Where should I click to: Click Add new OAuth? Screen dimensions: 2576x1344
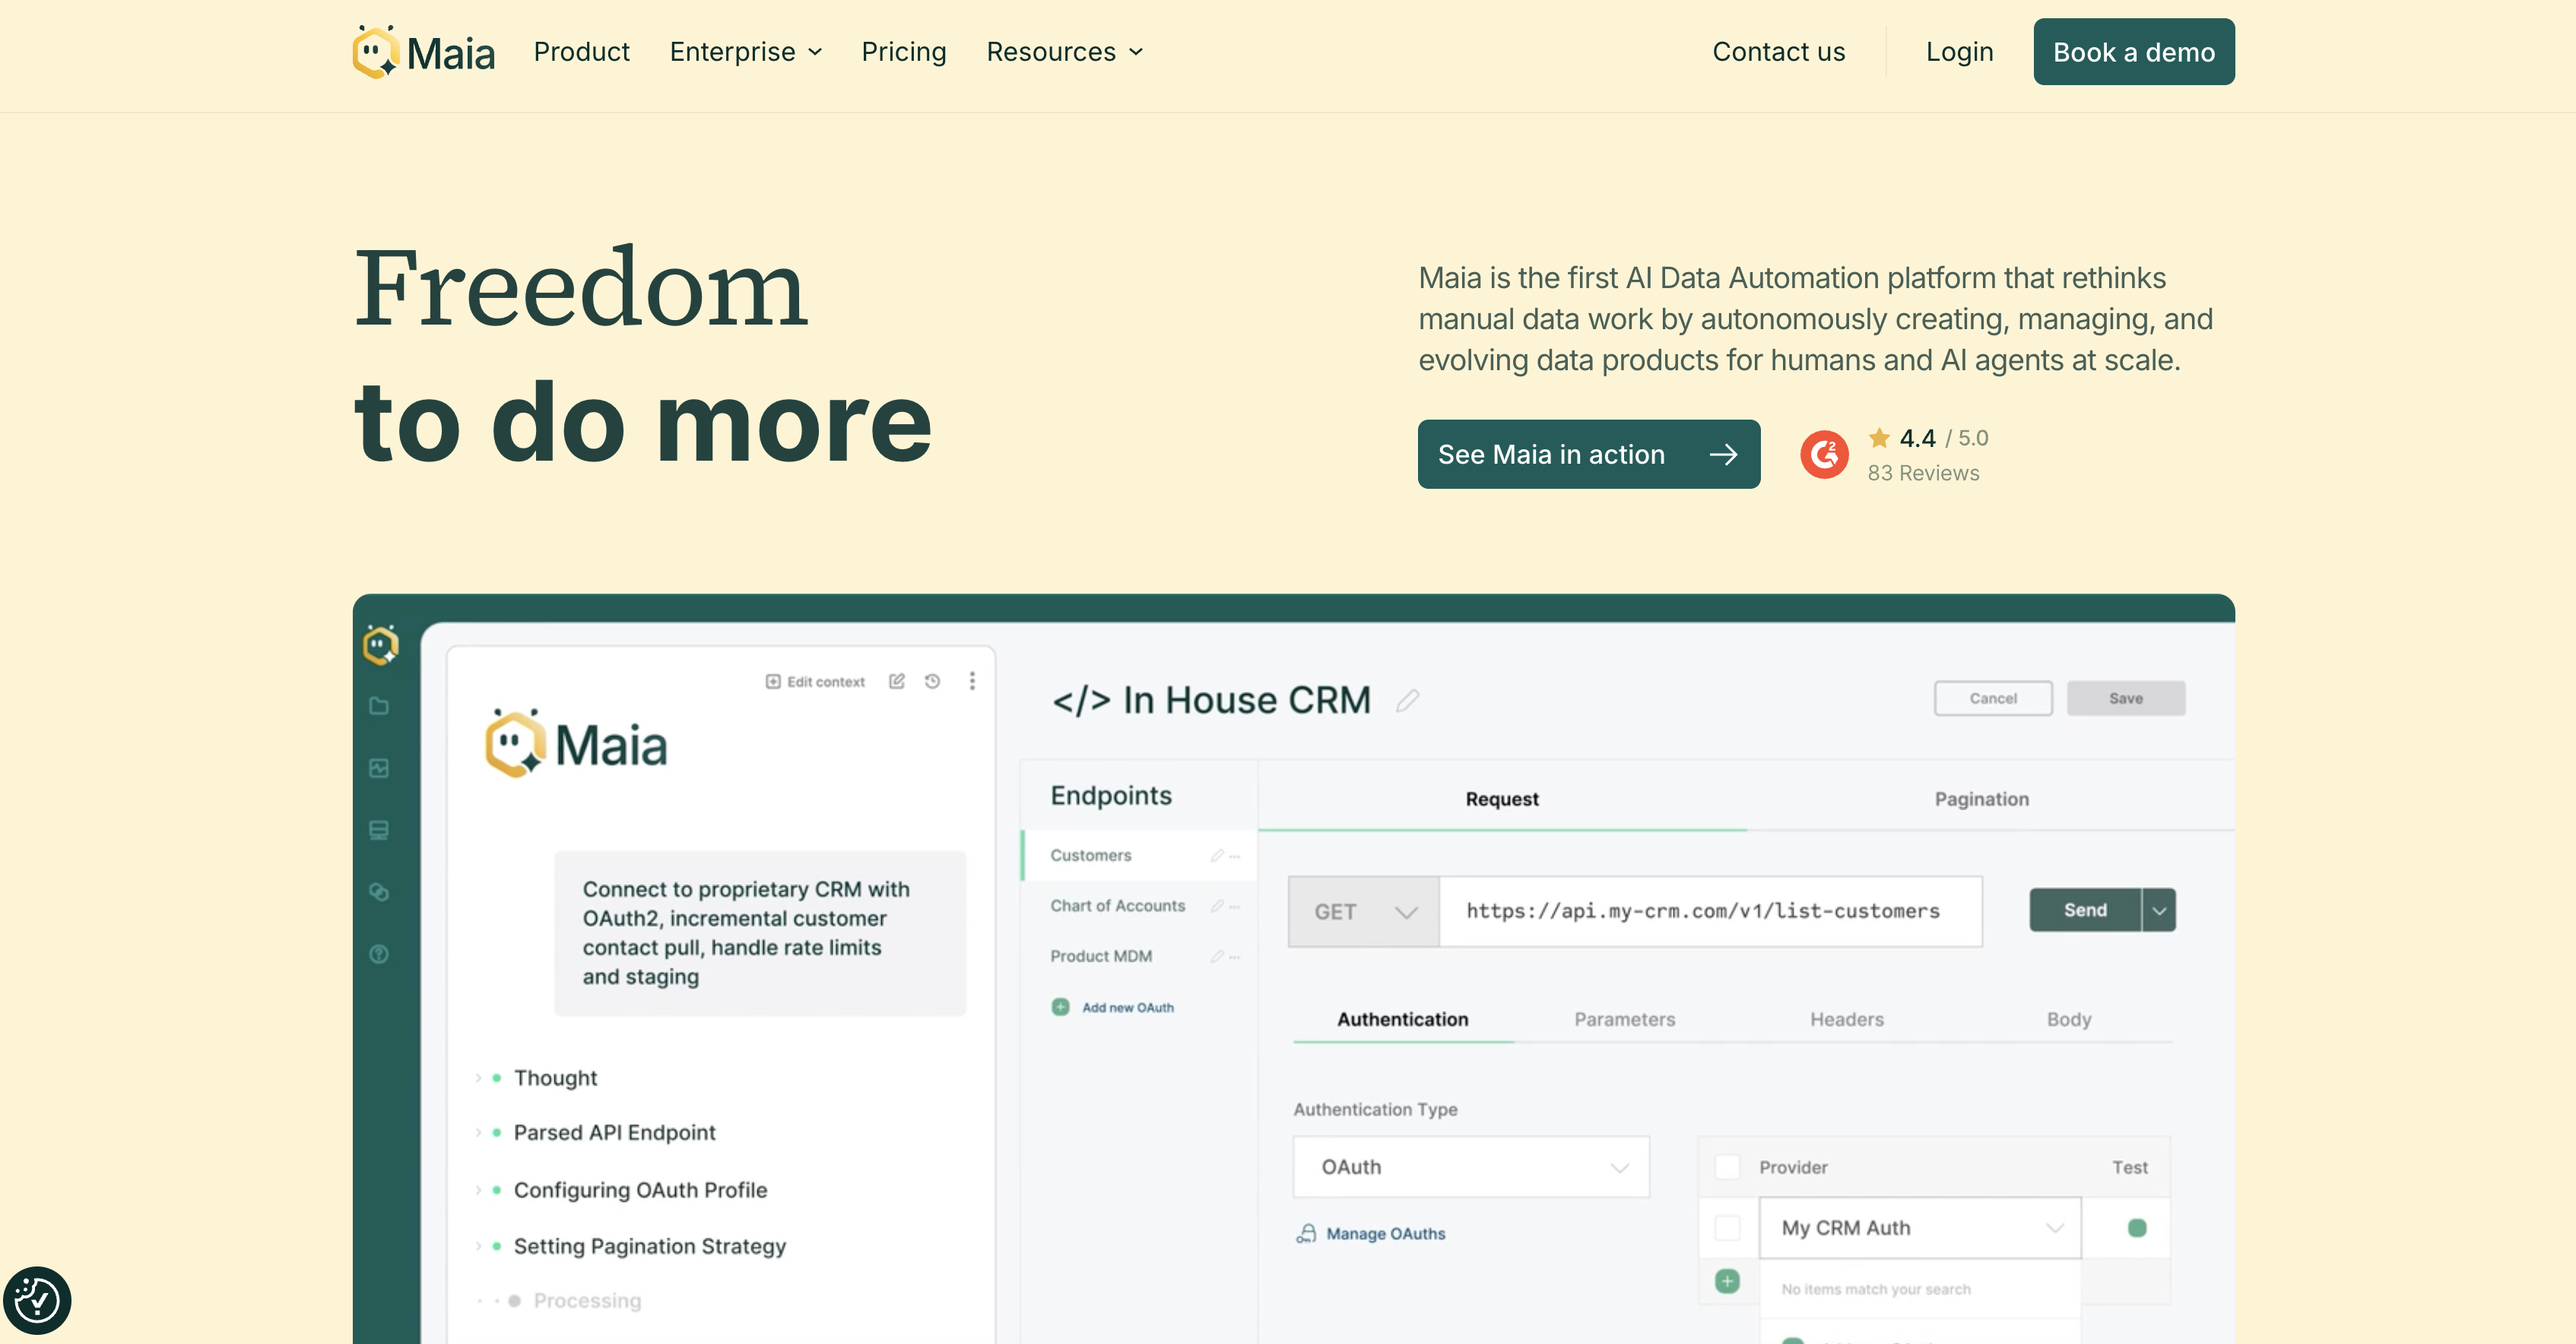click(1113, 1007)
